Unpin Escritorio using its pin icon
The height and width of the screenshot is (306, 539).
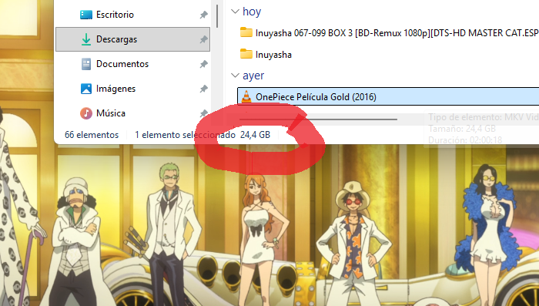click(204, 15)
